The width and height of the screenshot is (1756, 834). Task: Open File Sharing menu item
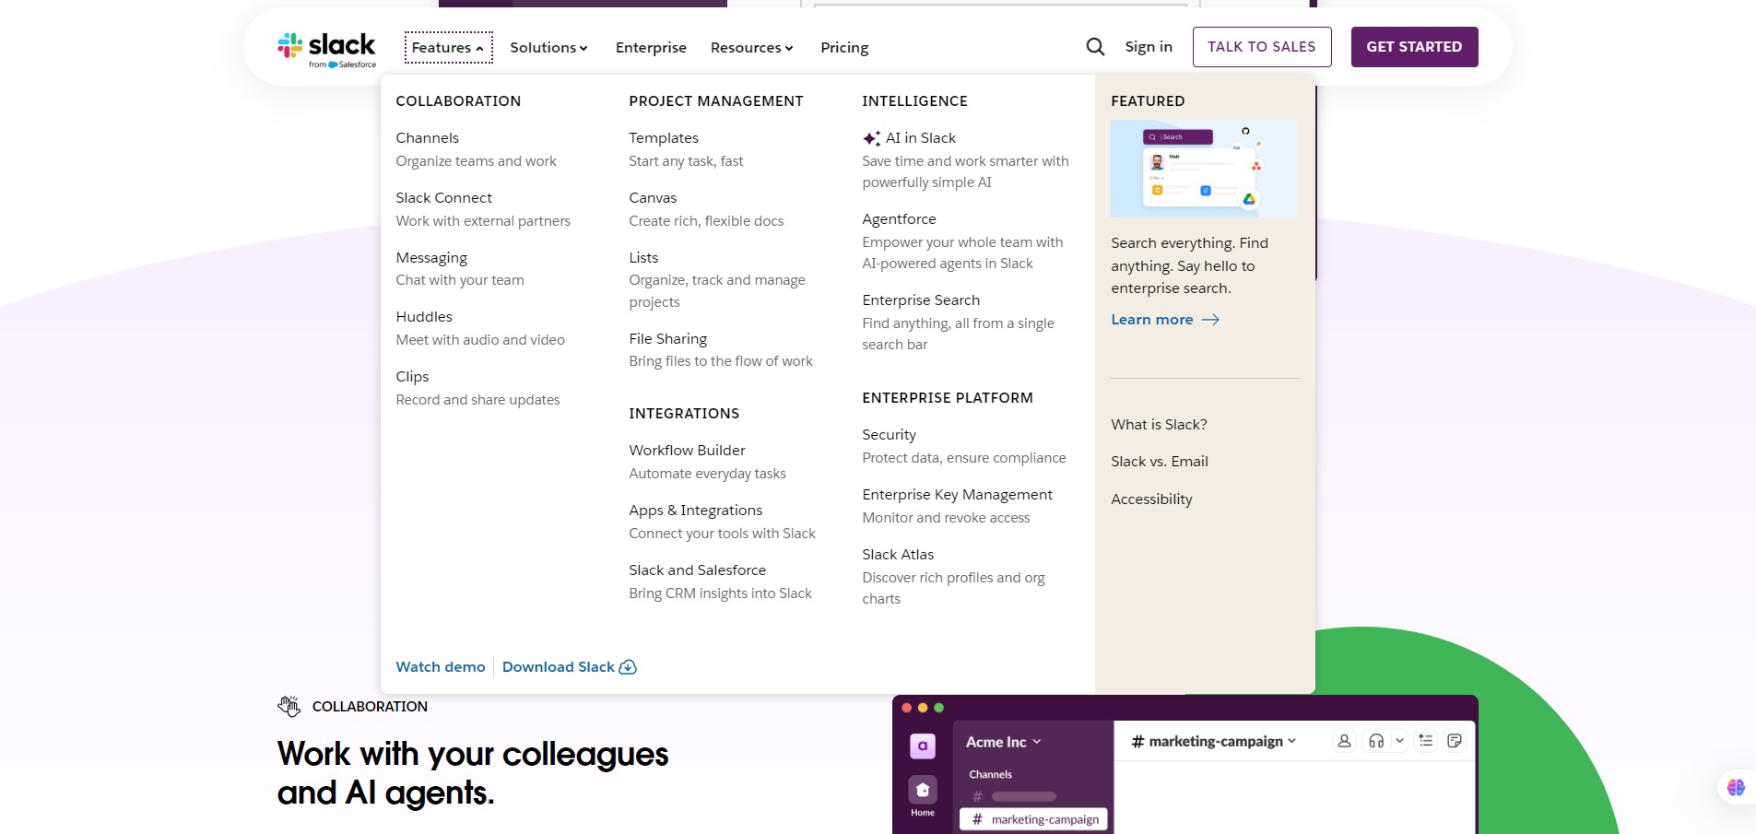(x=667, y=339)
